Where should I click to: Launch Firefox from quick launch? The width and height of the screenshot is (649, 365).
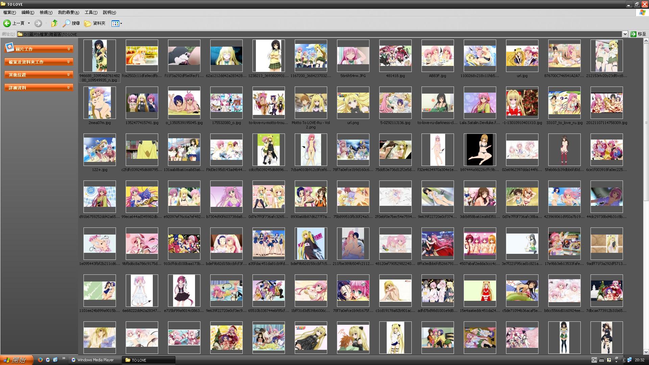coord(40,360)
